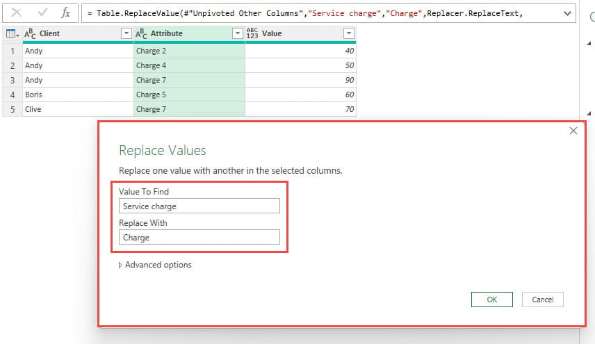Click the table icon in header corner
The height and width of the screenshot is (344, 595).
point(11,33)
